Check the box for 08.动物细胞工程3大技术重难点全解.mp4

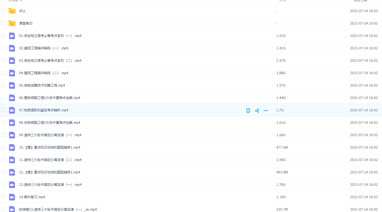tap(3, 122)
